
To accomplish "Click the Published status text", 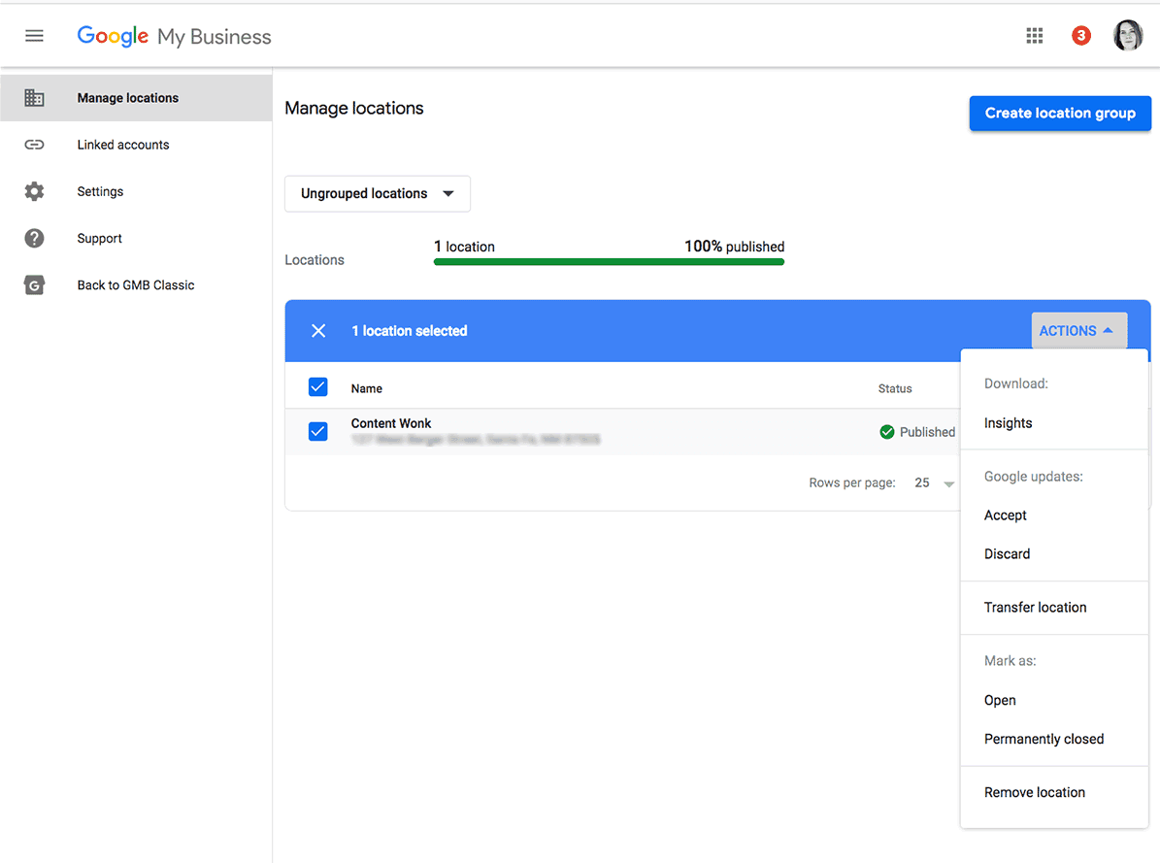I will pyautogui.click(x=927, y=432).
